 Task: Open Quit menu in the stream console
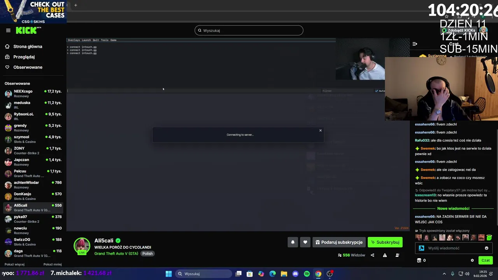tap(96, 40)
